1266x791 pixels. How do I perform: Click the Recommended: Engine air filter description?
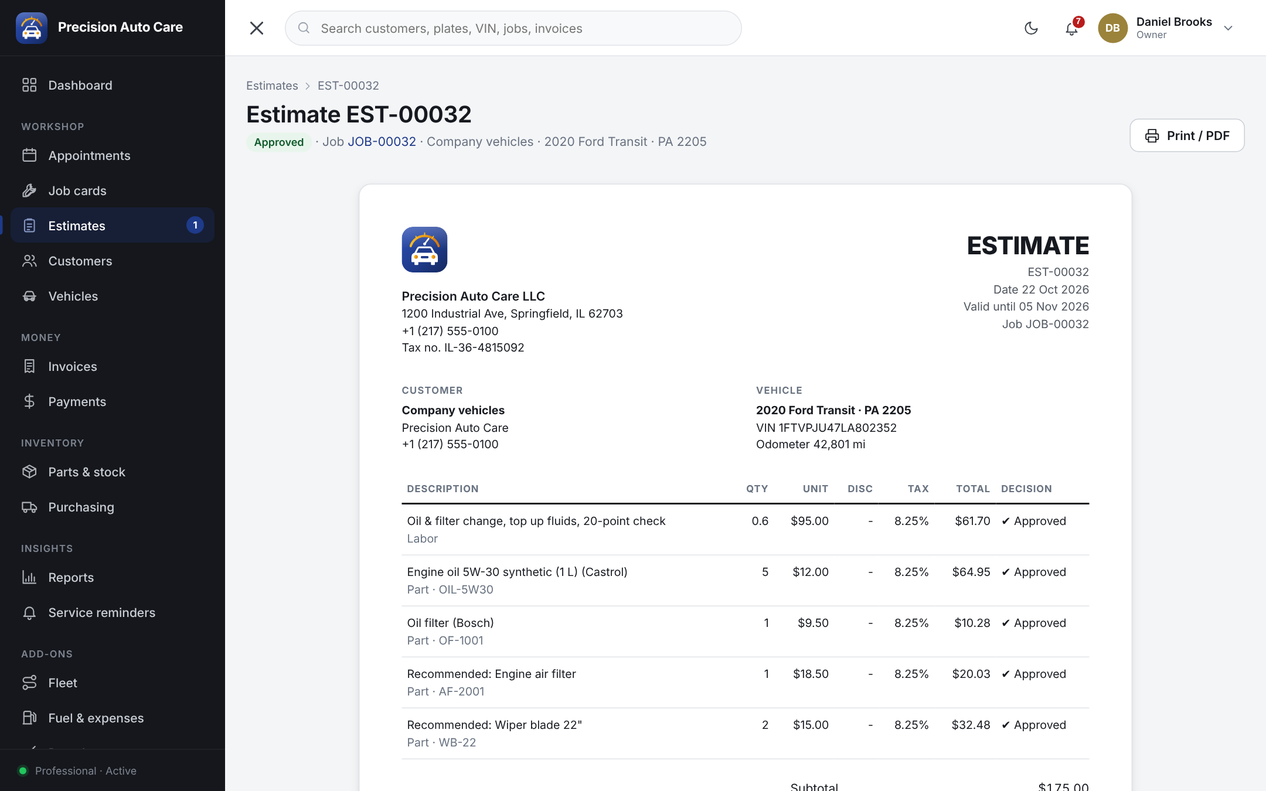pos(491,674)
